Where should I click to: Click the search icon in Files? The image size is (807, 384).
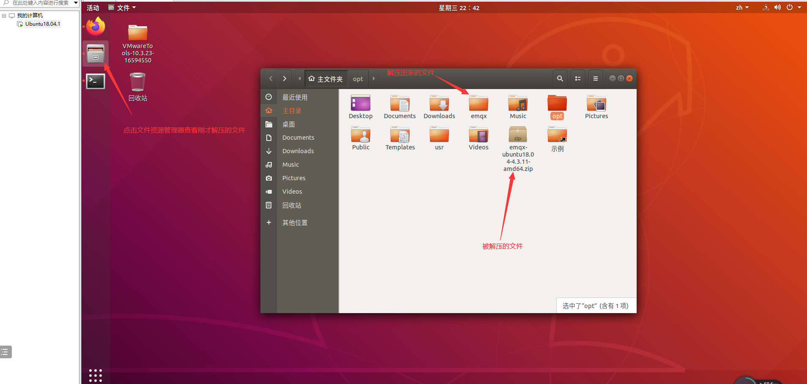(560, 78)
